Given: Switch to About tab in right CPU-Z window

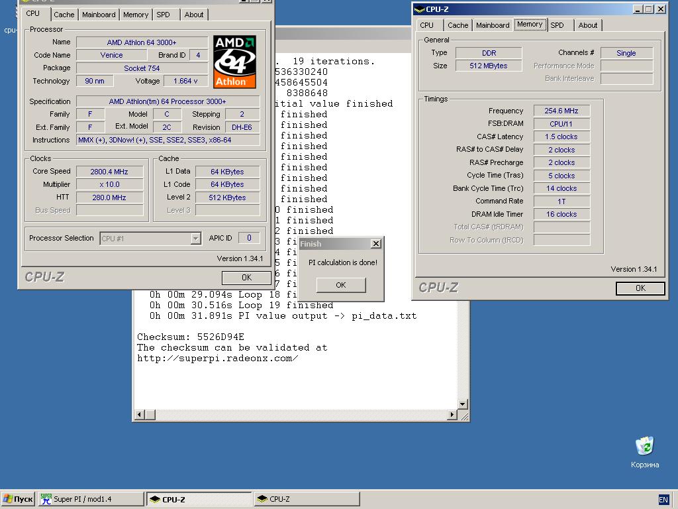Looking at the screenshot, I should coord(588,26).
